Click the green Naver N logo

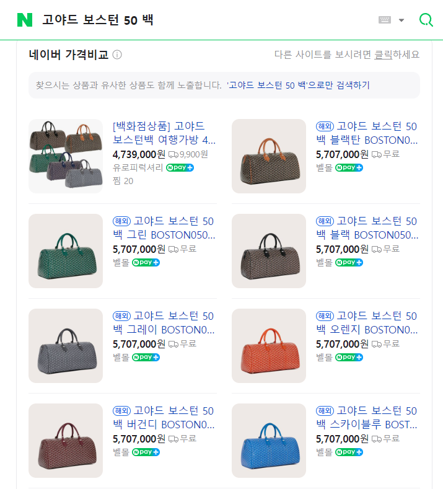pyautogui.click(x=25, y=20)
